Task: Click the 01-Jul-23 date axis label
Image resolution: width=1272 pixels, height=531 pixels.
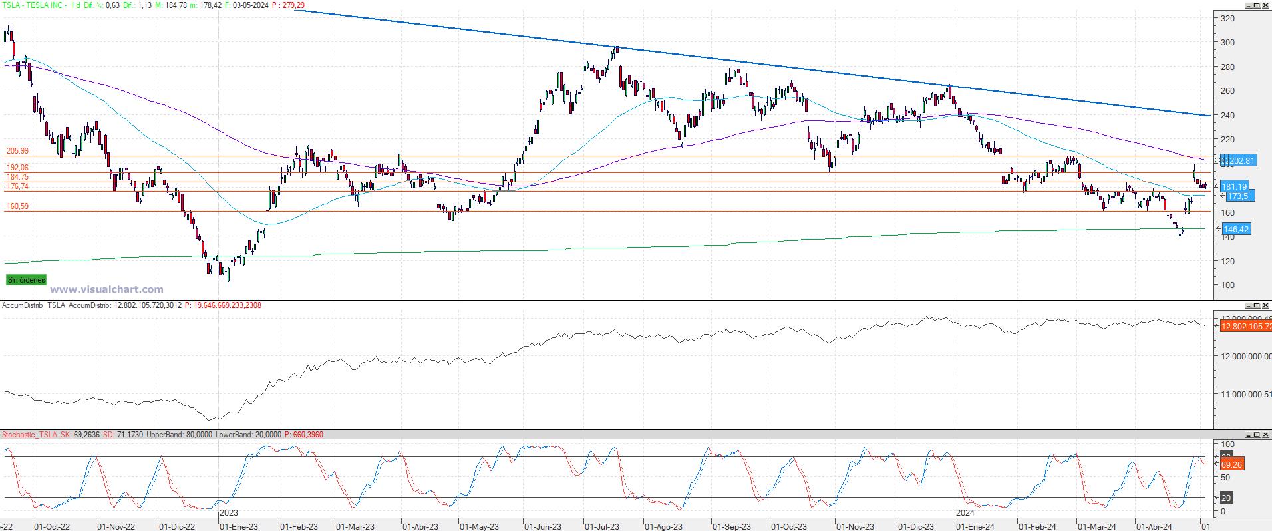Action: 603,526
